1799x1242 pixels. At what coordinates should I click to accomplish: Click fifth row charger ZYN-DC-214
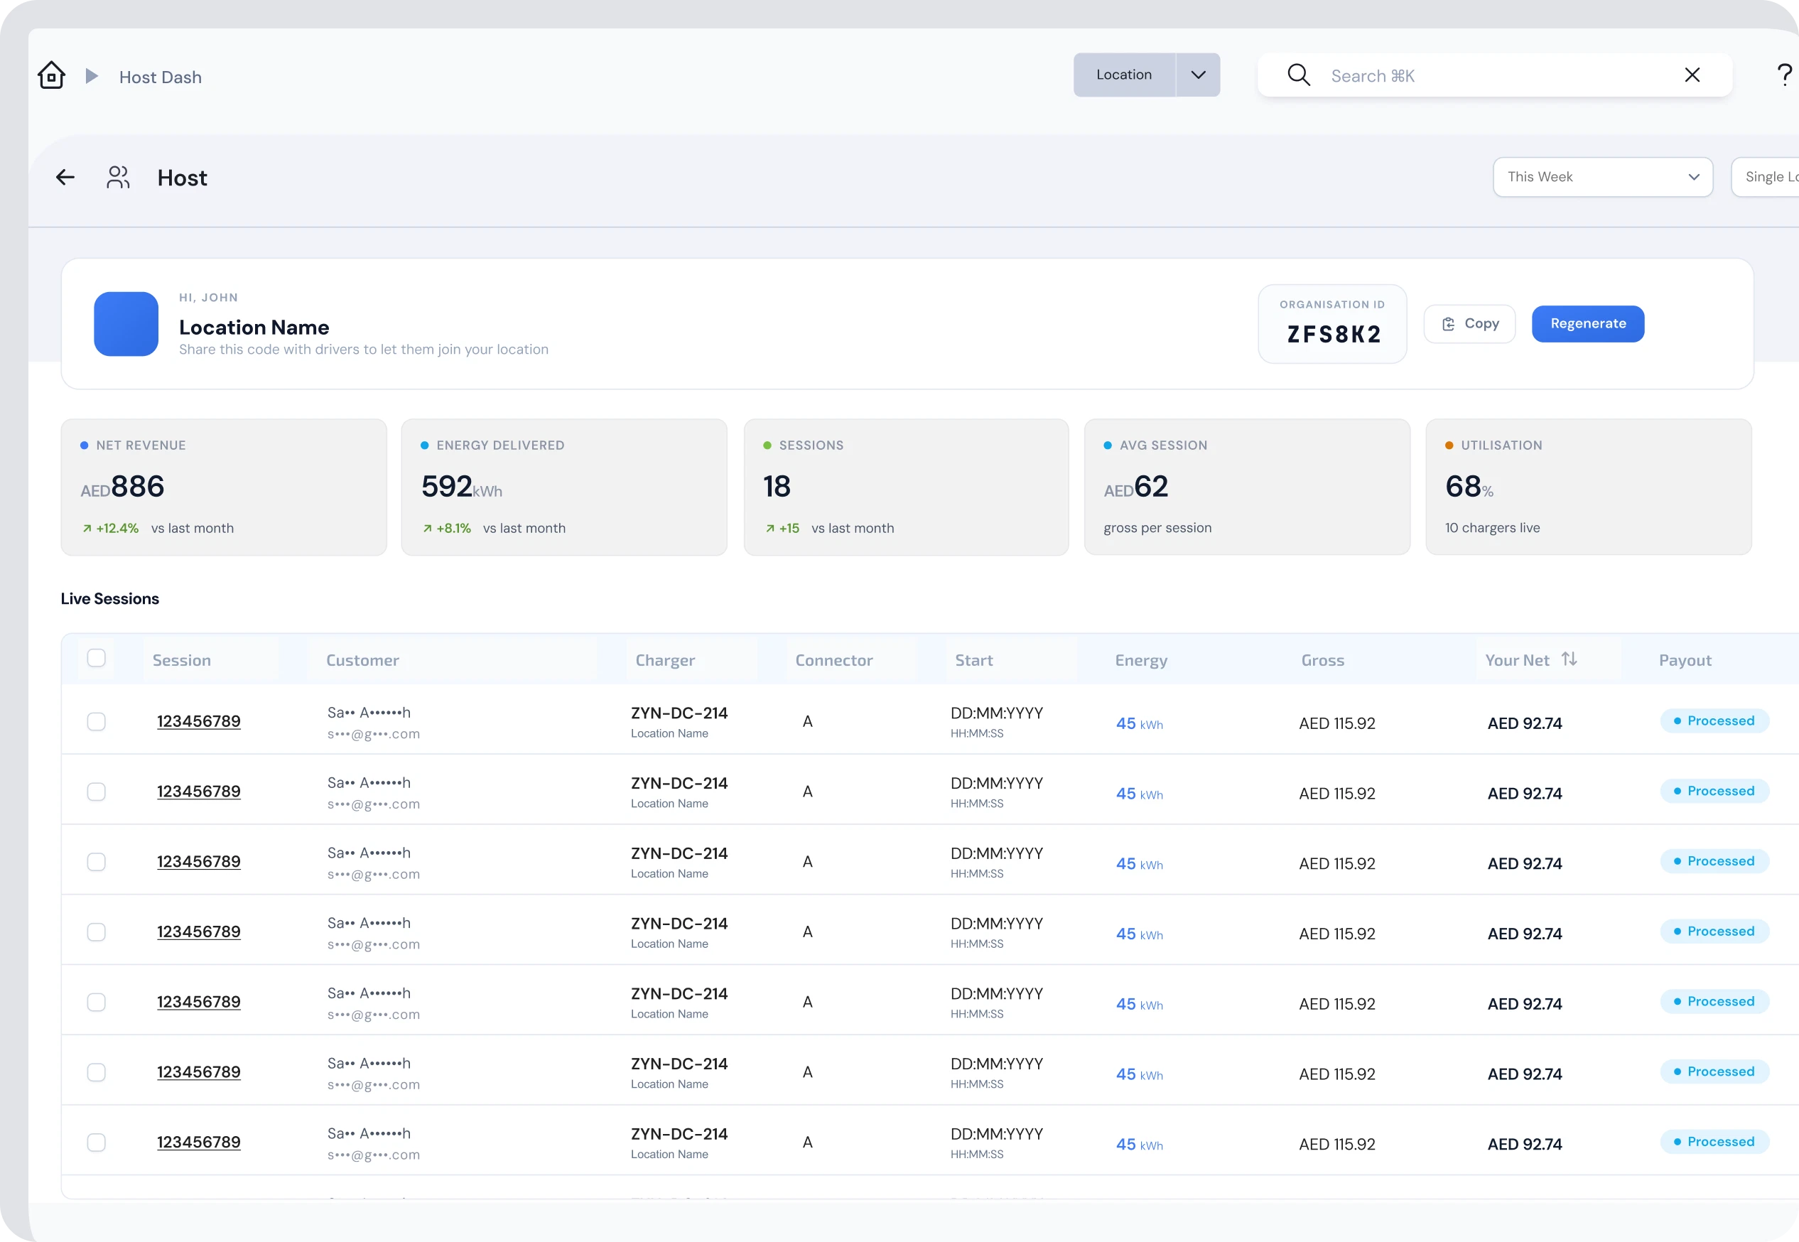[x=679, y=994]
